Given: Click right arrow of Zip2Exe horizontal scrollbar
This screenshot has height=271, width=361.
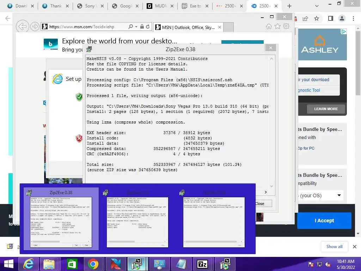Looking at the screenshot, I should 266,192.
